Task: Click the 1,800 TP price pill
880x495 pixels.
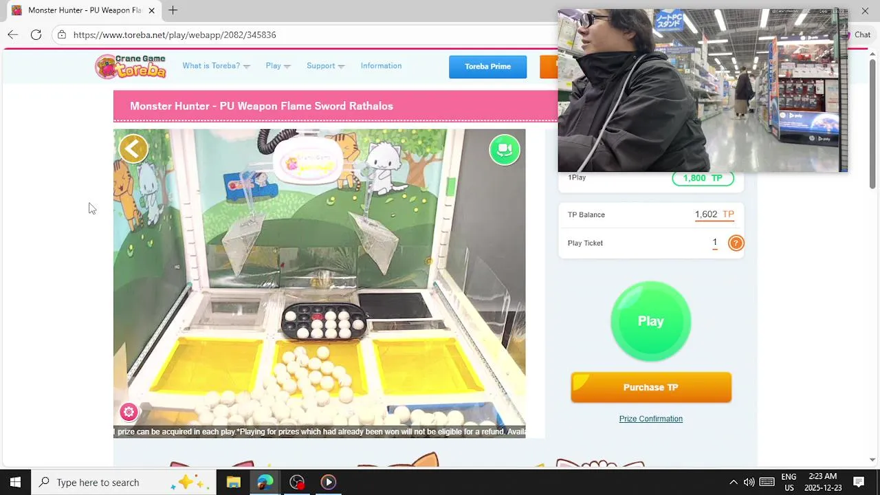Action: click(703, 178)
